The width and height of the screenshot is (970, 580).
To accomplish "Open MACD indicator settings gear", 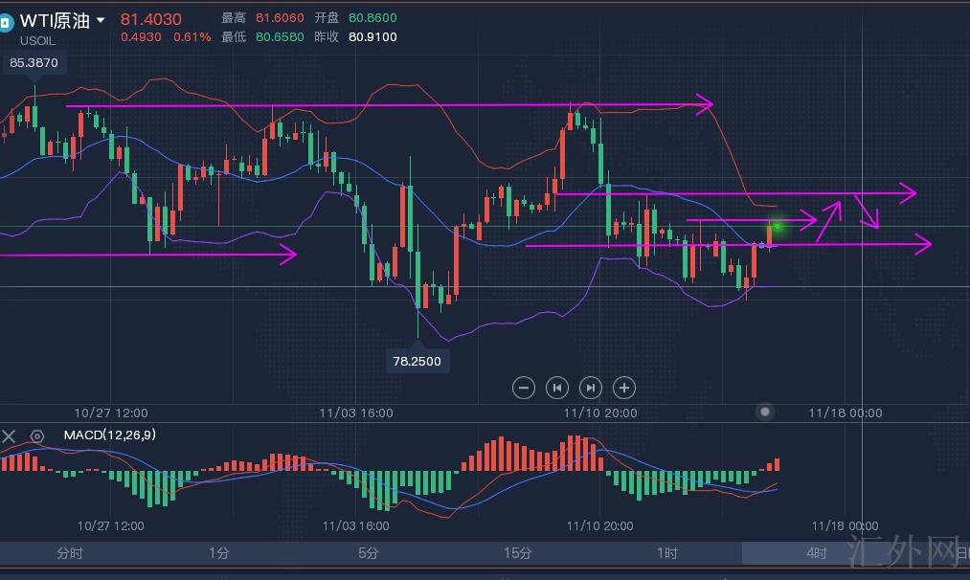I will [37, 436].
